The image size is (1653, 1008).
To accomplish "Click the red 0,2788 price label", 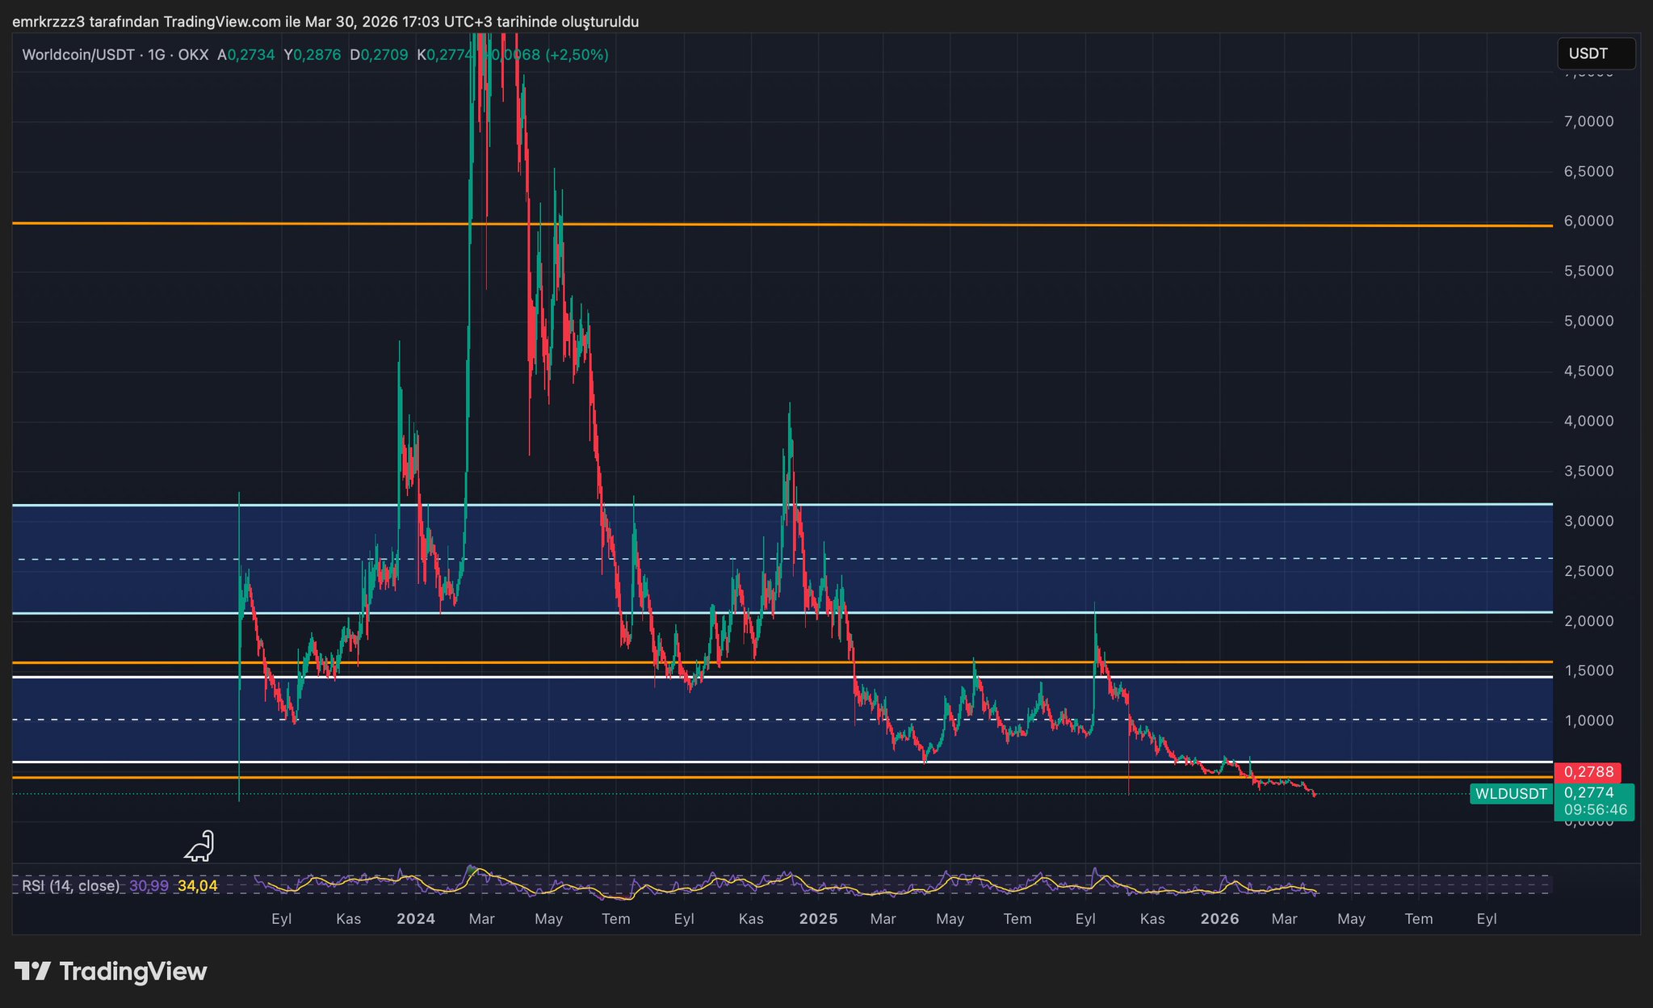I will pyautogui.click(x=1587, y=772).
